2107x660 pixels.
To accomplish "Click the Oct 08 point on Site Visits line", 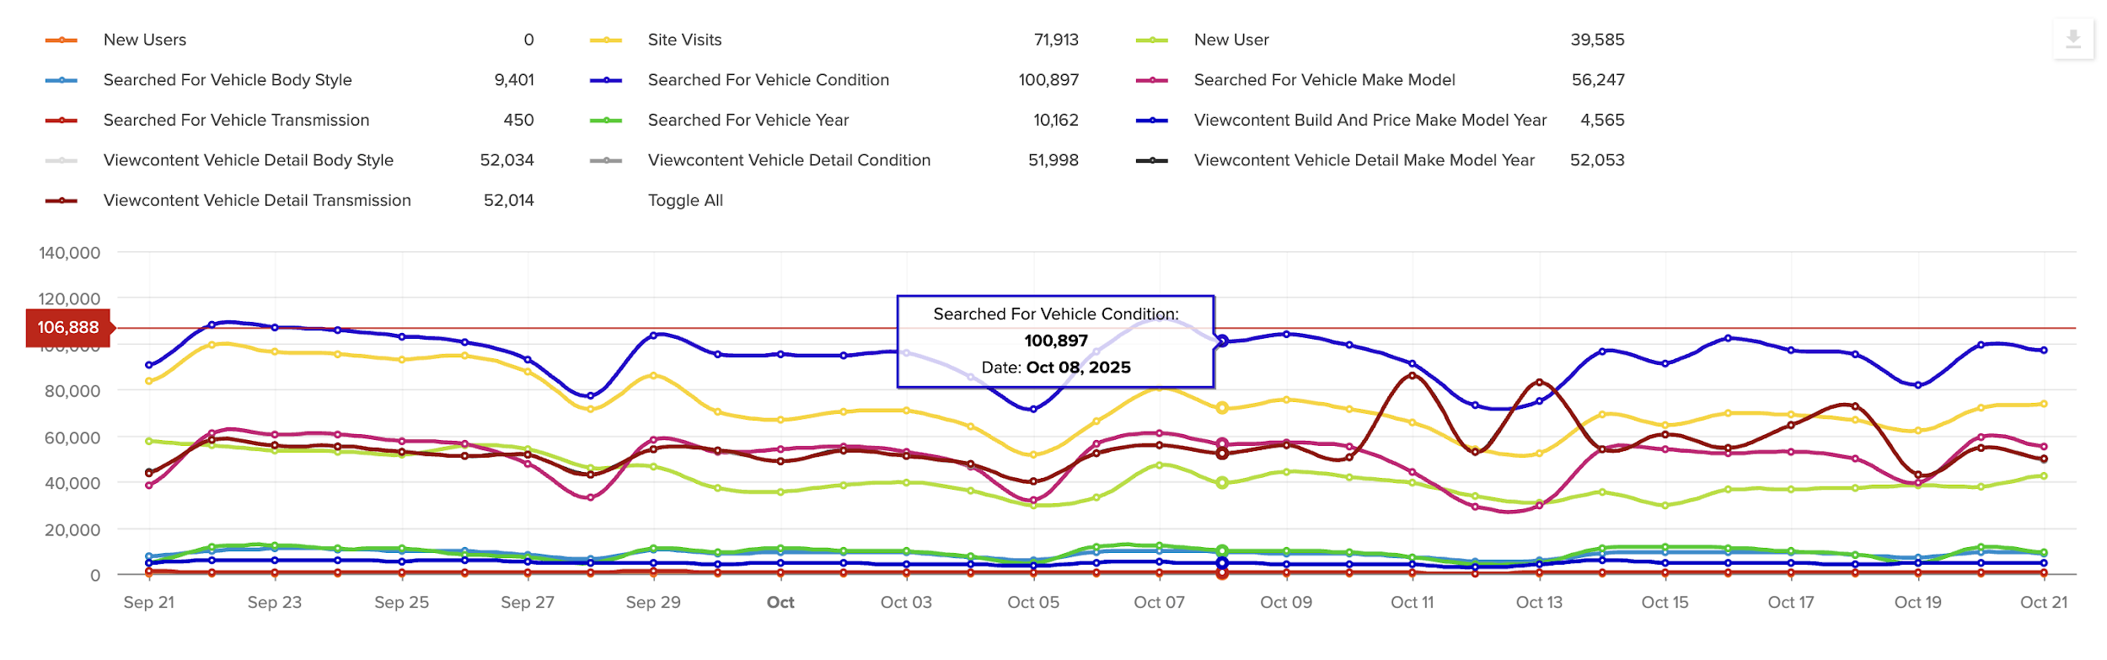I will (1222, 408).
